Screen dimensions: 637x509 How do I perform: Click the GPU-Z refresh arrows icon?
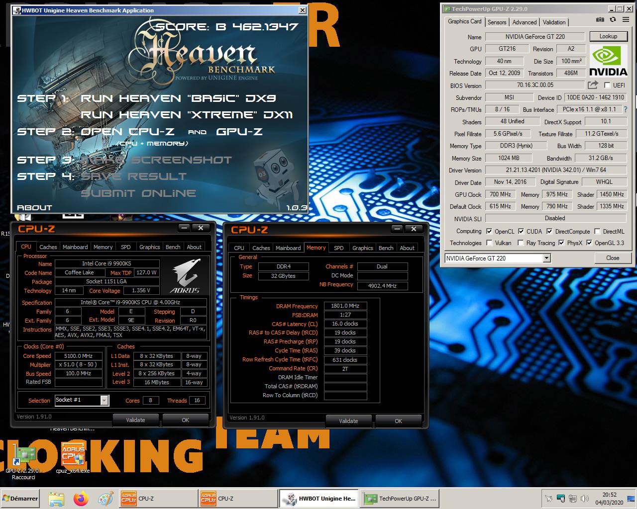613,19
